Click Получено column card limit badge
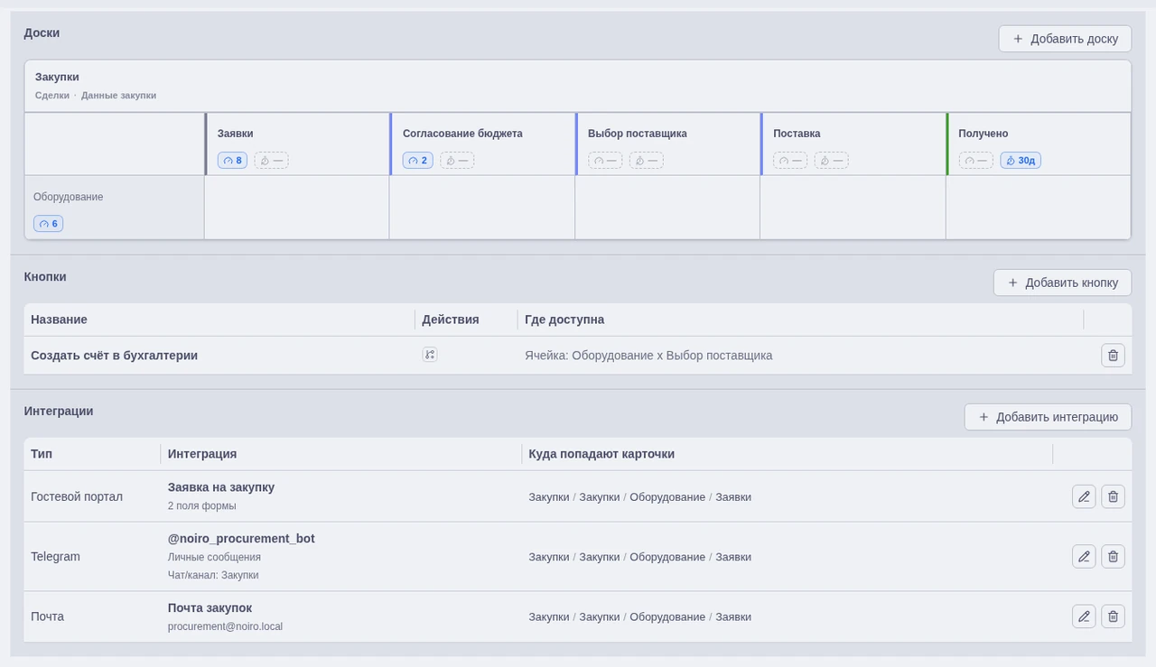This screenshot has width=1156, height=667. pyautogui.click(x=975, y=161)
